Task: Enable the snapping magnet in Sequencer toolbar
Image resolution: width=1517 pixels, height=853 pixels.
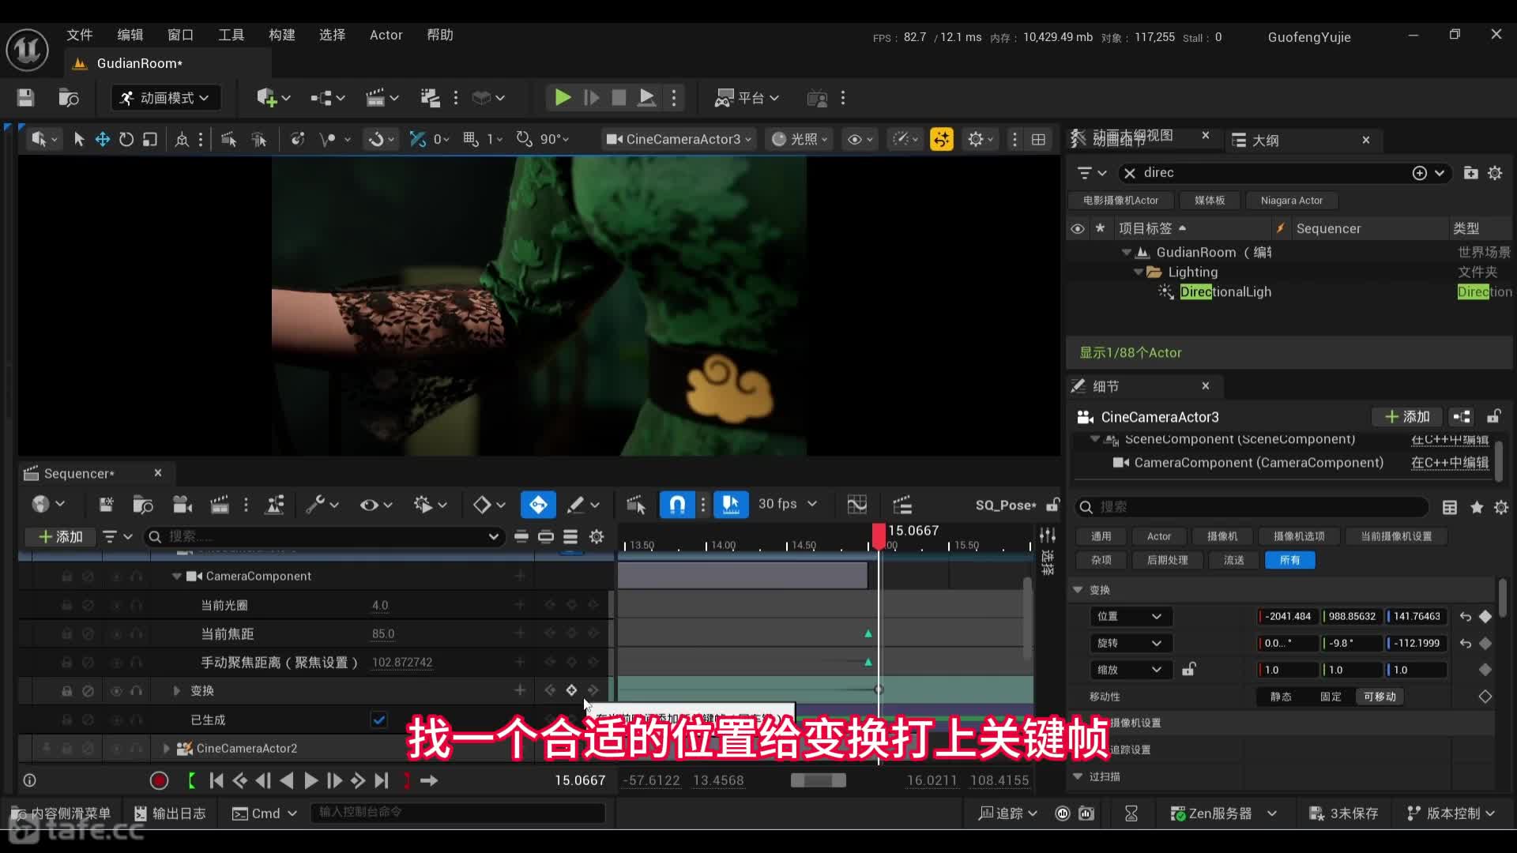Action: click(x=677, y=504)
